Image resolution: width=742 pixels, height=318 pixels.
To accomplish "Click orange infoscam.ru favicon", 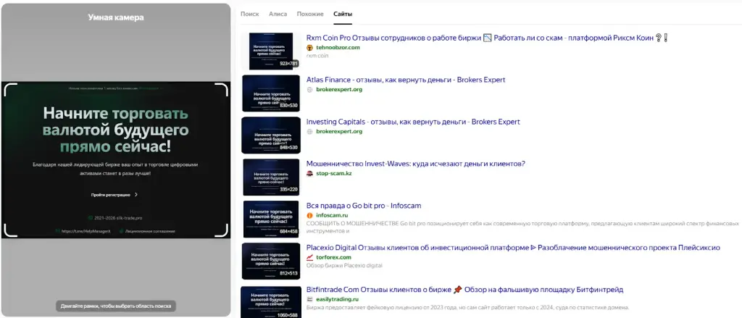I will [310, 215].
